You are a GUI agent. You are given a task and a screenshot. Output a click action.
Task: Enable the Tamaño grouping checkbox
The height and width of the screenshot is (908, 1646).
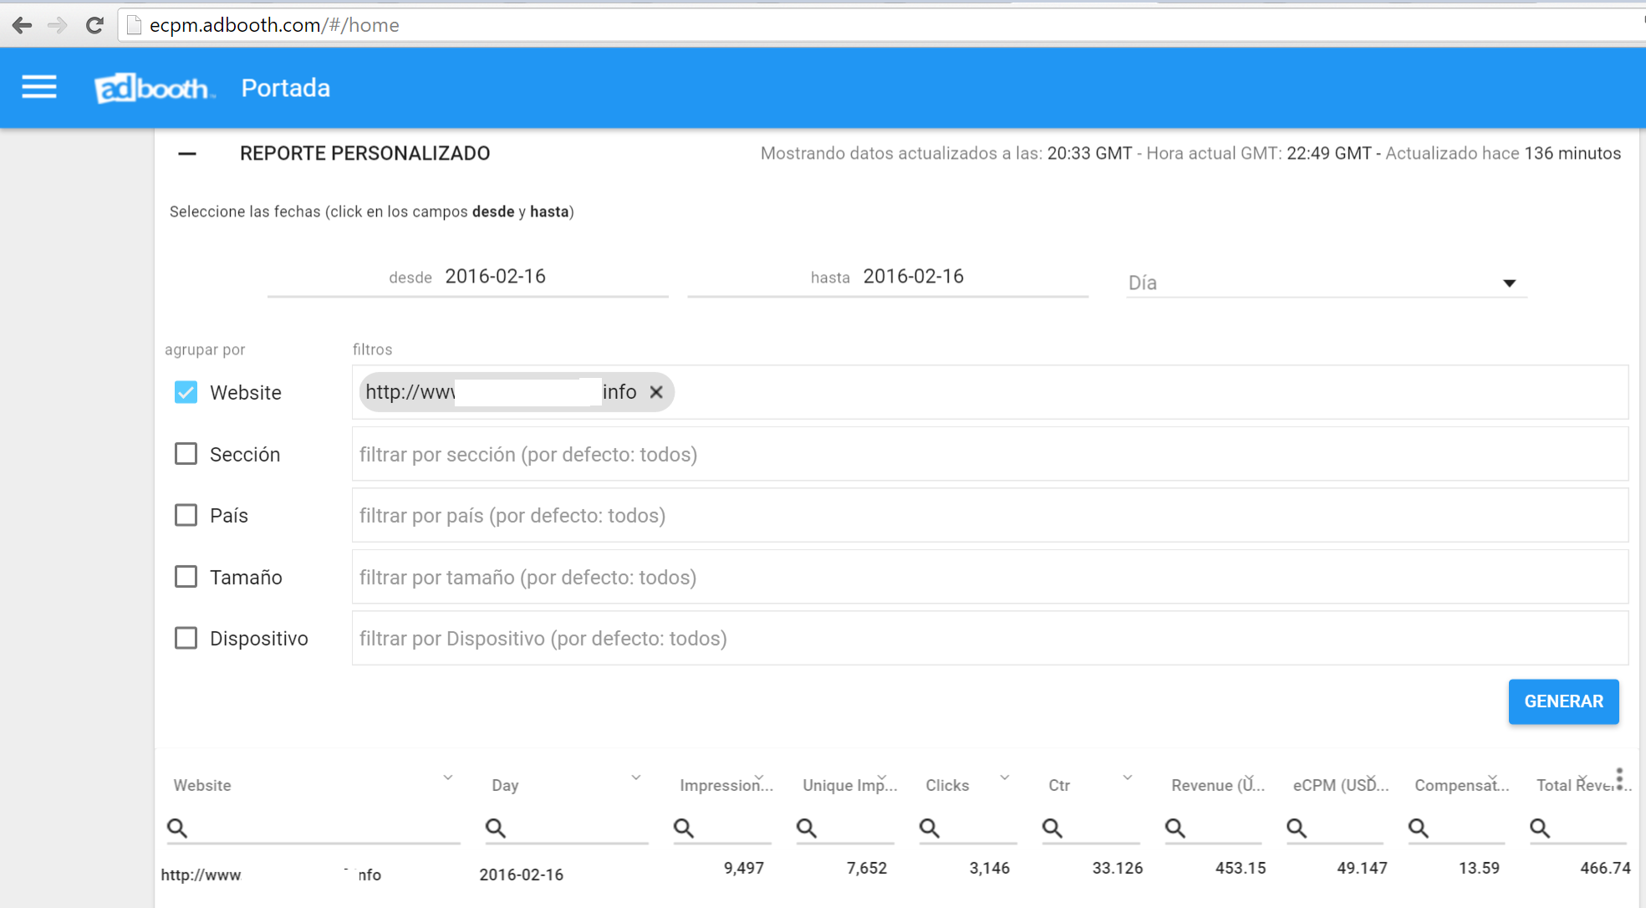pyautogui.click(x=186, y=577)
